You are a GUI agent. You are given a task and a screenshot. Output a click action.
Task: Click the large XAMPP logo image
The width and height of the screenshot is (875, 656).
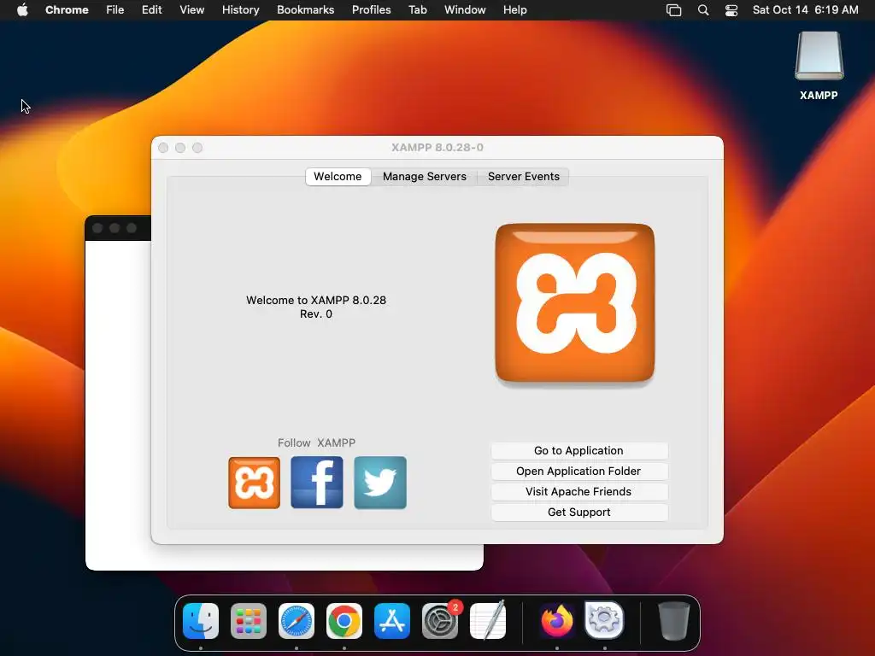click(x=575, y=303)
